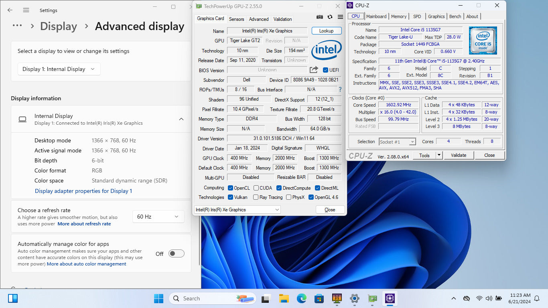Click the Close button in CPU-Z
The height and width of the screenshot is (308, 548).
pyautogui.click(x=489, y=155)
